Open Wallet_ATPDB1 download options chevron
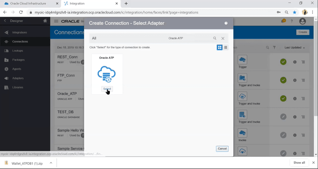Viewport: 318px width, 169px height. [x=51, y=163]
